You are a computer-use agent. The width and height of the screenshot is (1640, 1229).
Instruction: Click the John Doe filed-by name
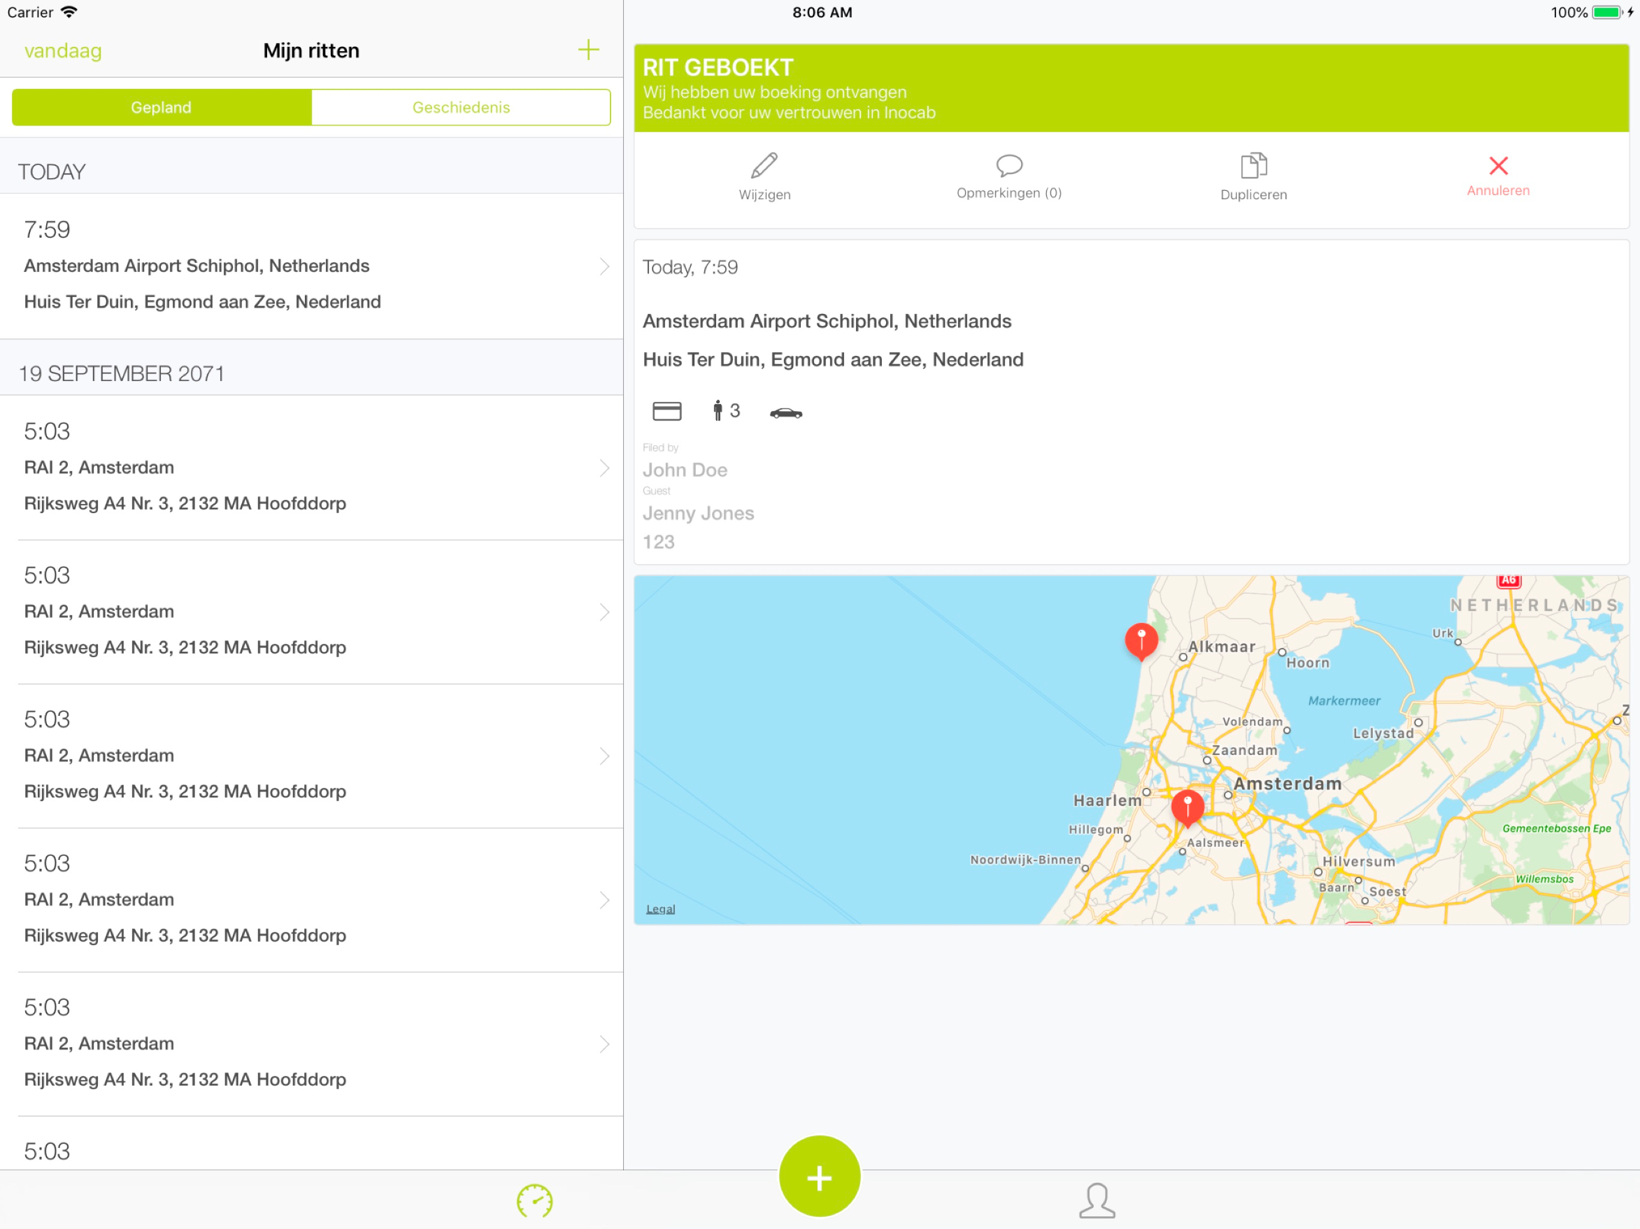[x=684, y=470]
